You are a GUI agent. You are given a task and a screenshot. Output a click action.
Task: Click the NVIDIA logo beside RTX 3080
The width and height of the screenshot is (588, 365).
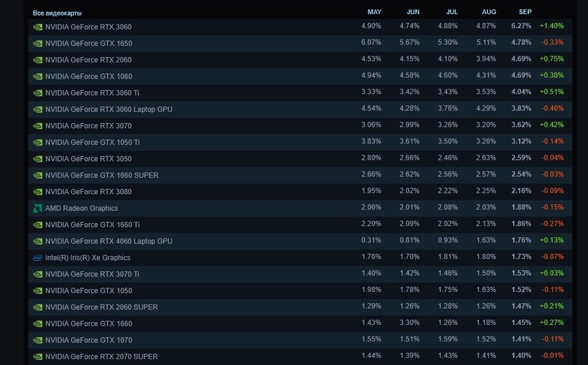pos(37,192)
